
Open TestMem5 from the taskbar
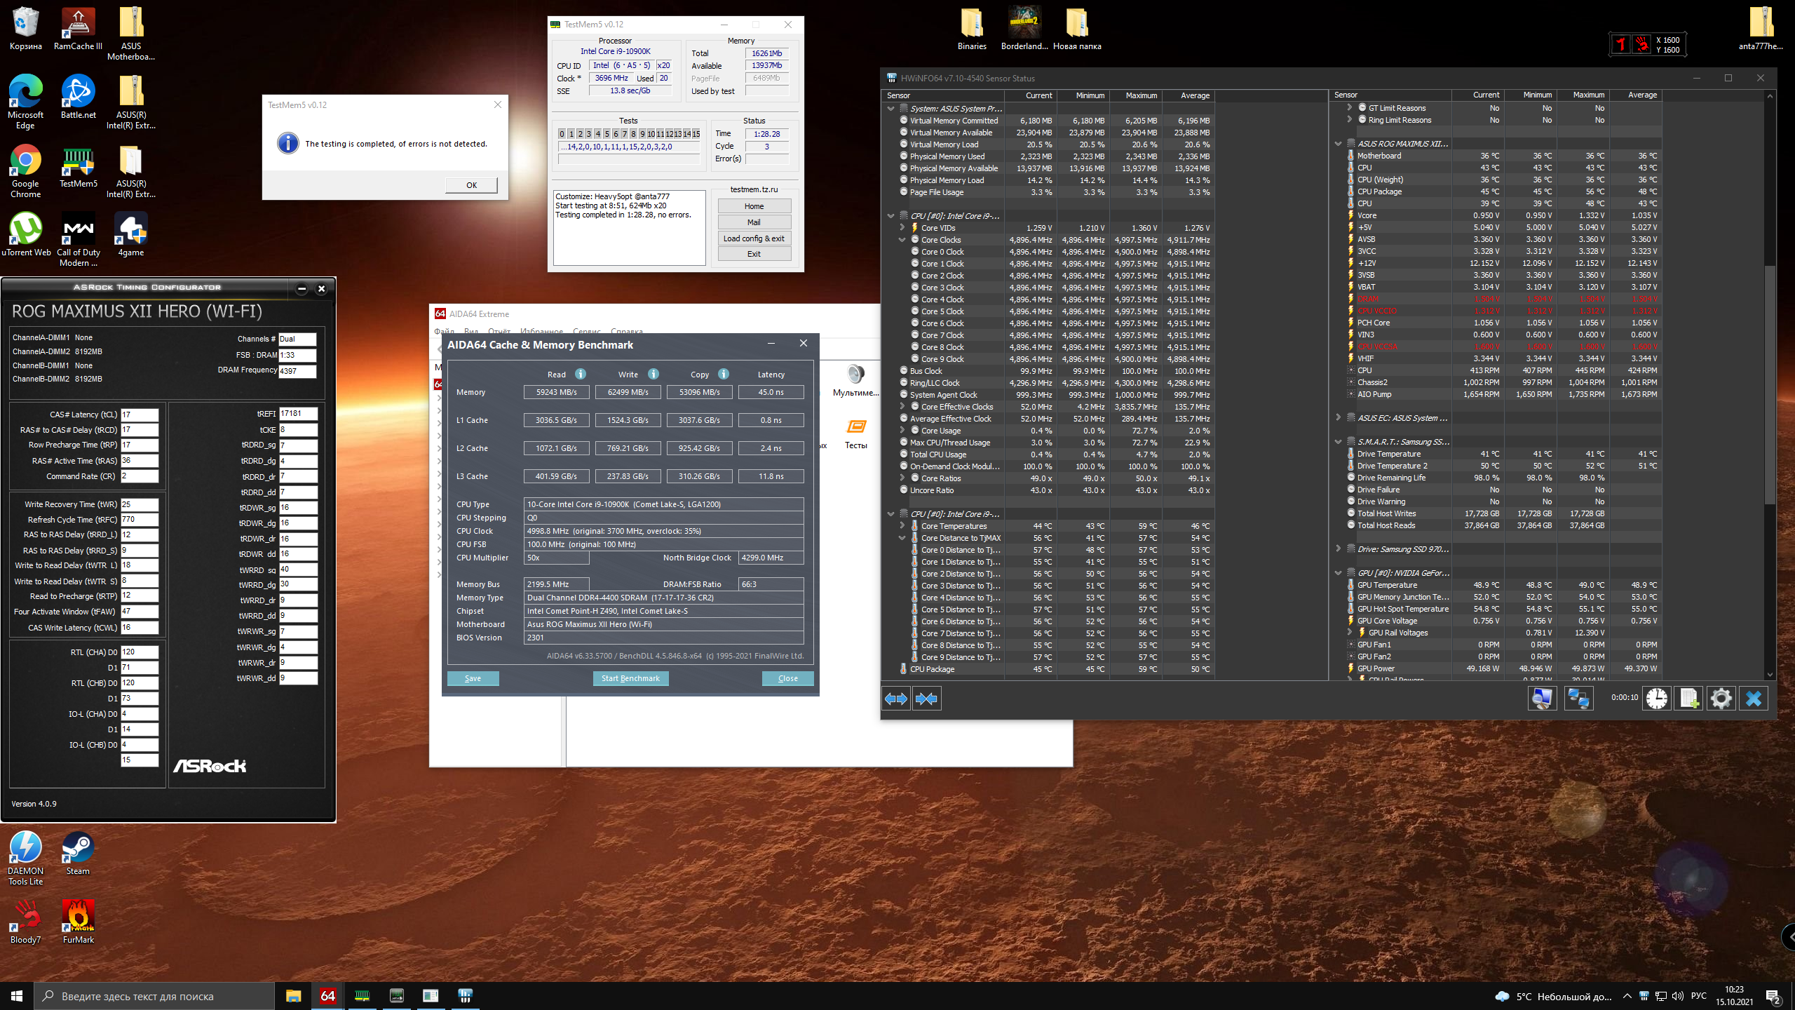(363, 996)
